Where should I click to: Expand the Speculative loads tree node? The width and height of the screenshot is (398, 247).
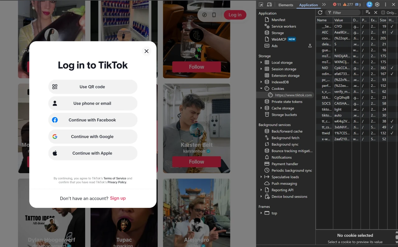pyautogui.click(x=261, y=177)
